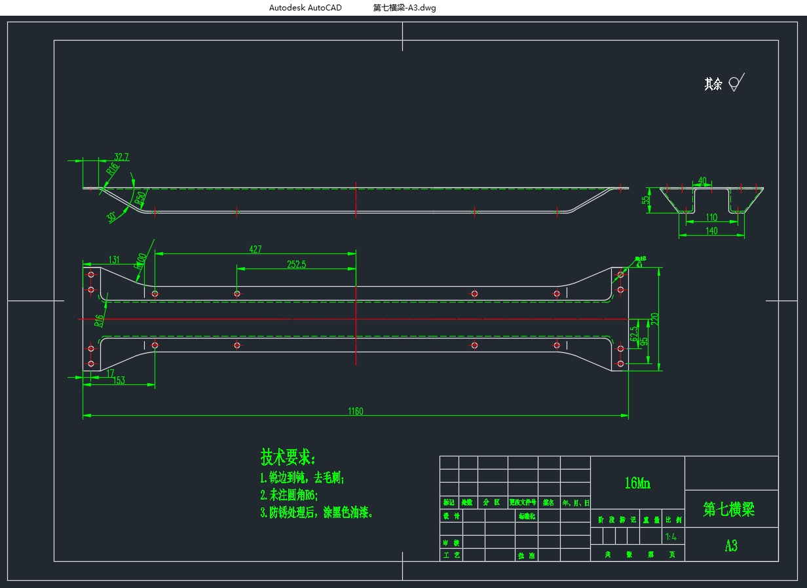The image size is (807, 588).
Task: Select the A3 sheet size text
Action: coord(731,545)
